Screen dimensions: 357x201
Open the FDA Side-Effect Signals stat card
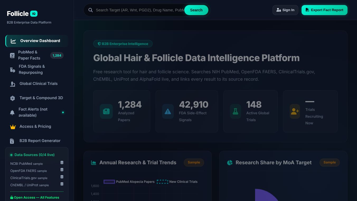coord(187,111)
